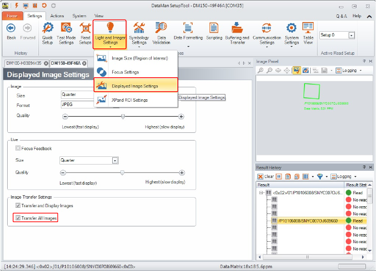Click Zoom Out in Image Panel
The height and width of the screenshot is (271, 376).
[x=270, y=70]
